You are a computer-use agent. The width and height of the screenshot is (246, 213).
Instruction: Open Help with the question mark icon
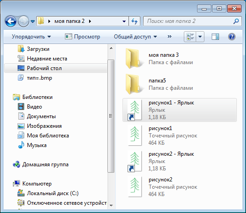pyautogui.click(x=232, y=37)
